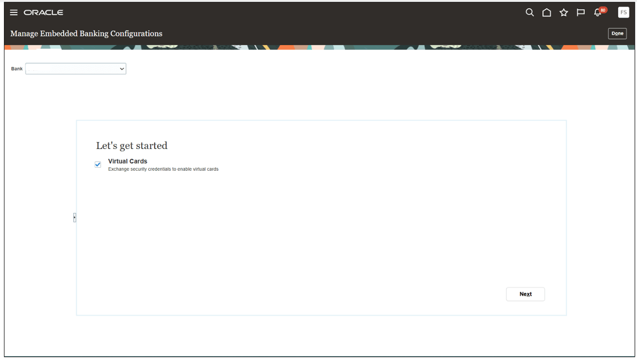Open the notifications bell icon
The width and height of the screenshot is (637, 359).
click(x=598, y=12)
